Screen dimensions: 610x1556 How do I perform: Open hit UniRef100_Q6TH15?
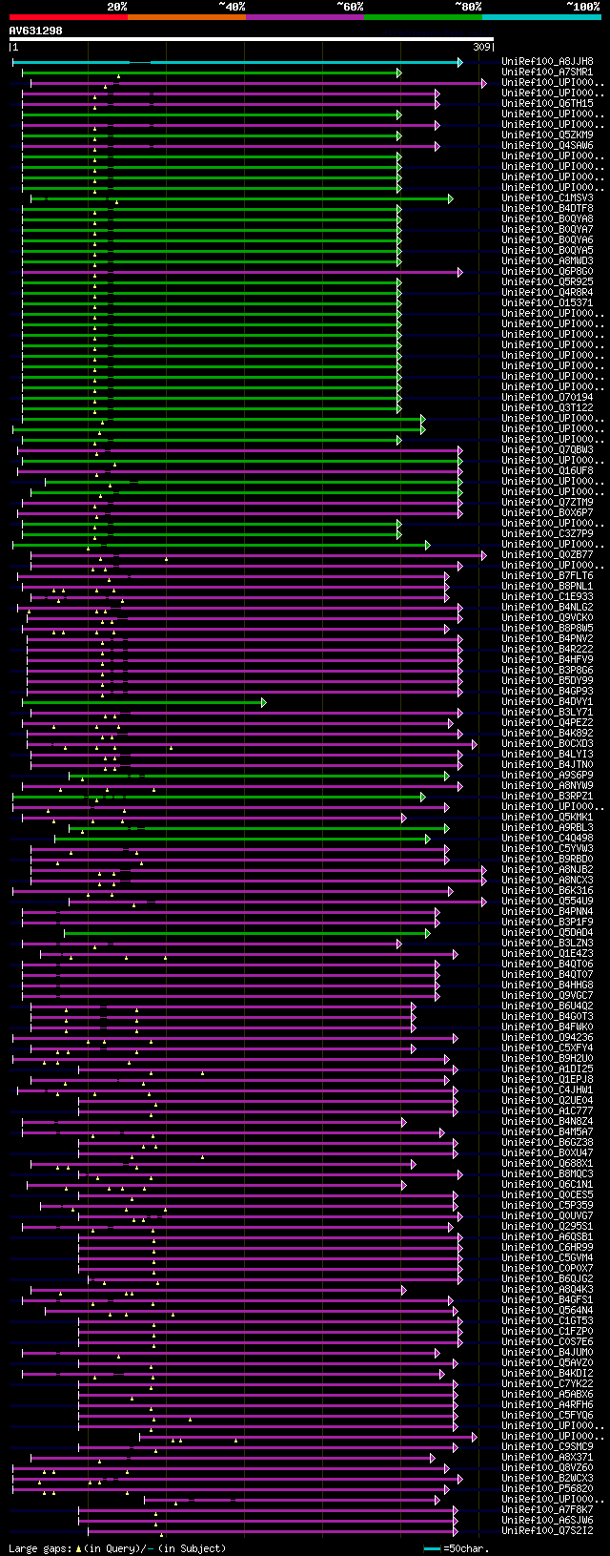pyautogui.click(x=547, y=104)
